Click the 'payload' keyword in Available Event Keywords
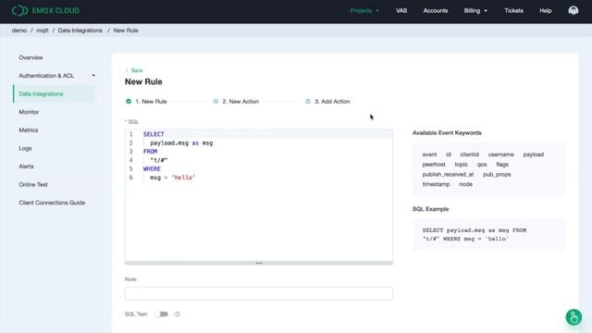This screenshot has height=333, width=592. coord(533,154)
